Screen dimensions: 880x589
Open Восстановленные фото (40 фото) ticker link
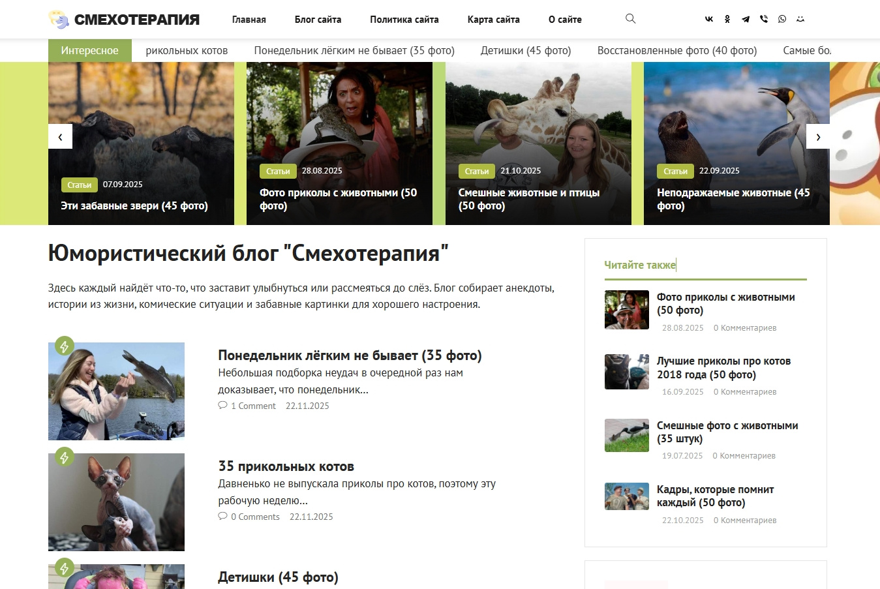[677, 50]
